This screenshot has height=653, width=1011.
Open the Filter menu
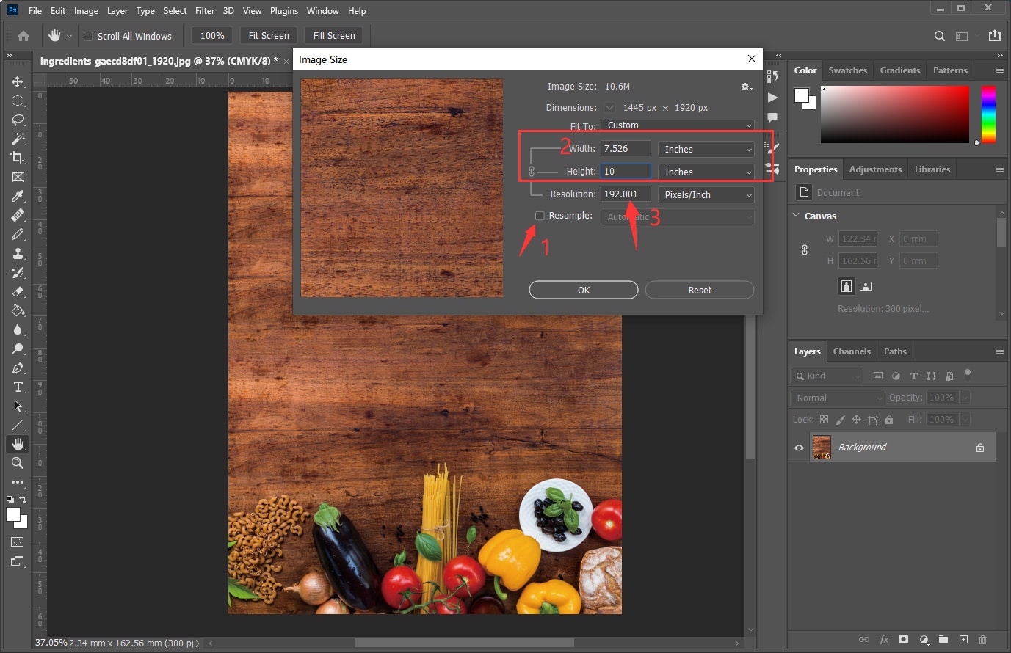pos(205,11)
